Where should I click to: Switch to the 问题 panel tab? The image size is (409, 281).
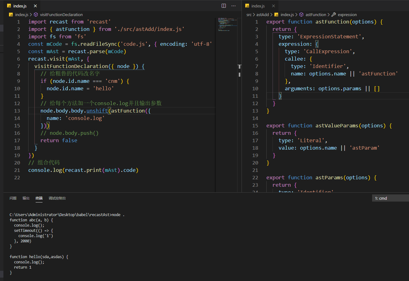point(13,198)
